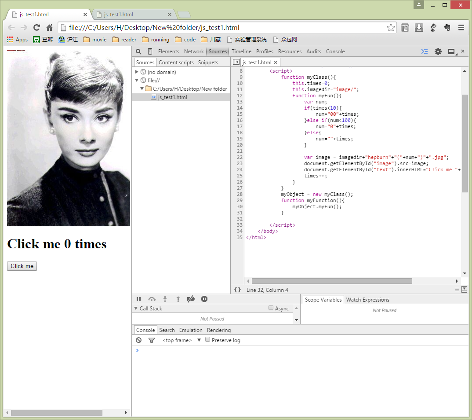
Task: Enable the Async call stack checkbox
Action: coord(271,308)
